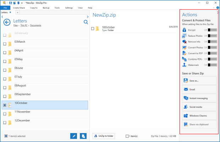220x142 pixels.
Task: Turn on the Encrypt switch
Action: [213, 30]
